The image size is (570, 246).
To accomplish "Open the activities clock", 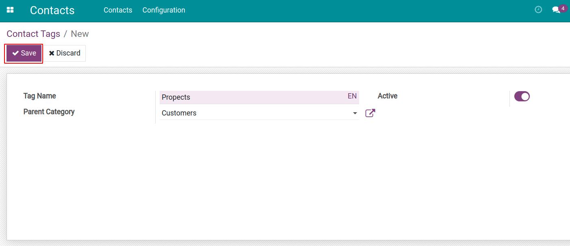I will [538, 9].
